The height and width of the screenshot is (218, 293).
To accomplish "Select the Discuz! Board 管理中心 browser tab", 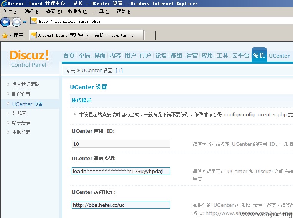I will pos(87,35).
